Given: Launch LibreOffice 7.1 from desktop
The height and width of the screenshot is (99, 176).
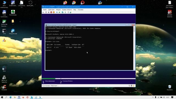Looking at the screenshot, I should (x=21, y=4).
